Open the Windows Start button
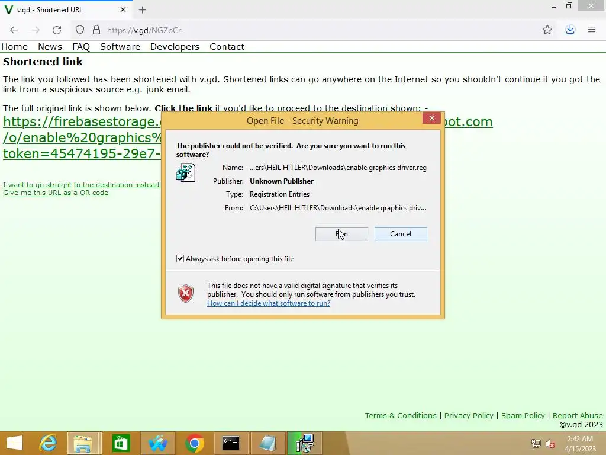This screenshot has height=455, width=606. click(x=15, y=443)
